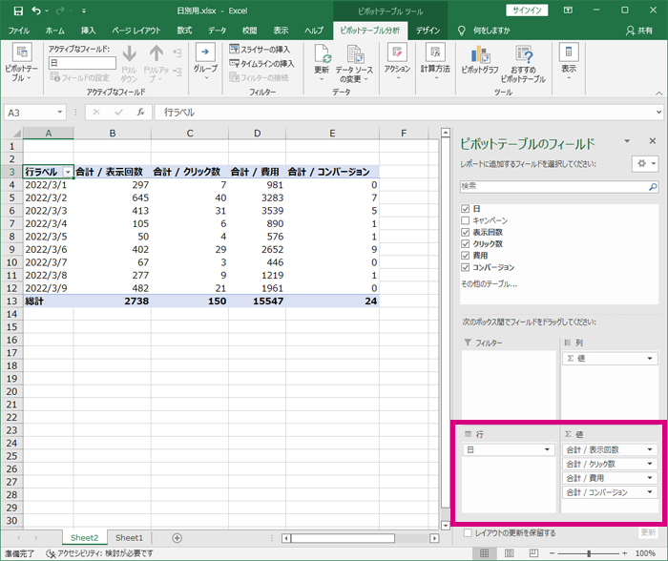Click スライサーの挿入

pyautogui.click(x=260, y=50)
